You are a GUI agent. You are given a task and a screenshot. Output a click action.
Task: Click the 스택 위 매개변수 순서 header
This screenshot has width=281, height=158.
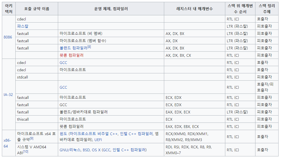pyautogui.click(x=240, y=9)
